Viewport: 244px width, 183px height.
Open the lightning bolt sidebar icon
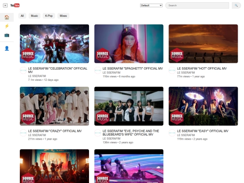click(7, 26)
